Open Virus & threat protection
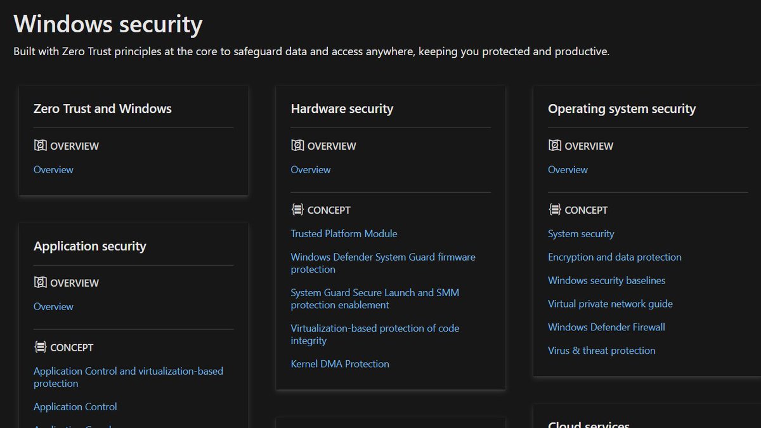Screen dimensions: 761x428 [601, 350]
